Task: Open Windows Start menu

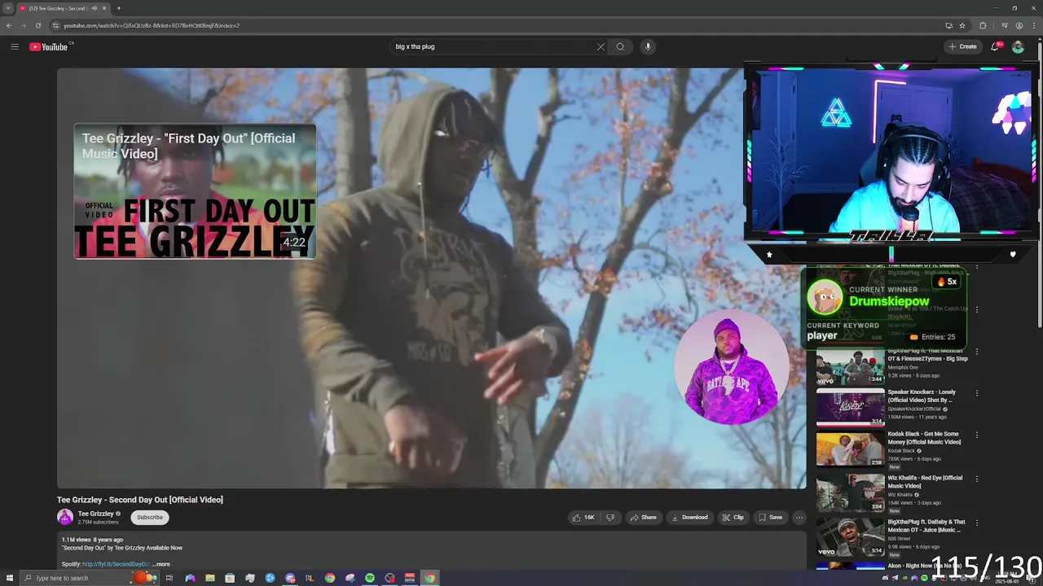Action: pyautogui.click(x=8, y=578)
